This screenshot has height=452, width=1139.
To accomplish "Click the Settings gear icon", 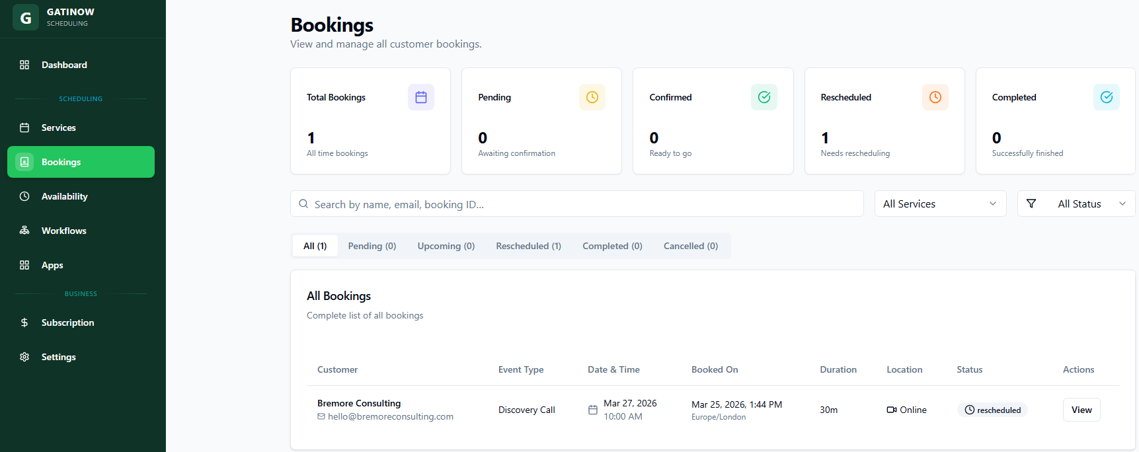I will pos(24,357).
